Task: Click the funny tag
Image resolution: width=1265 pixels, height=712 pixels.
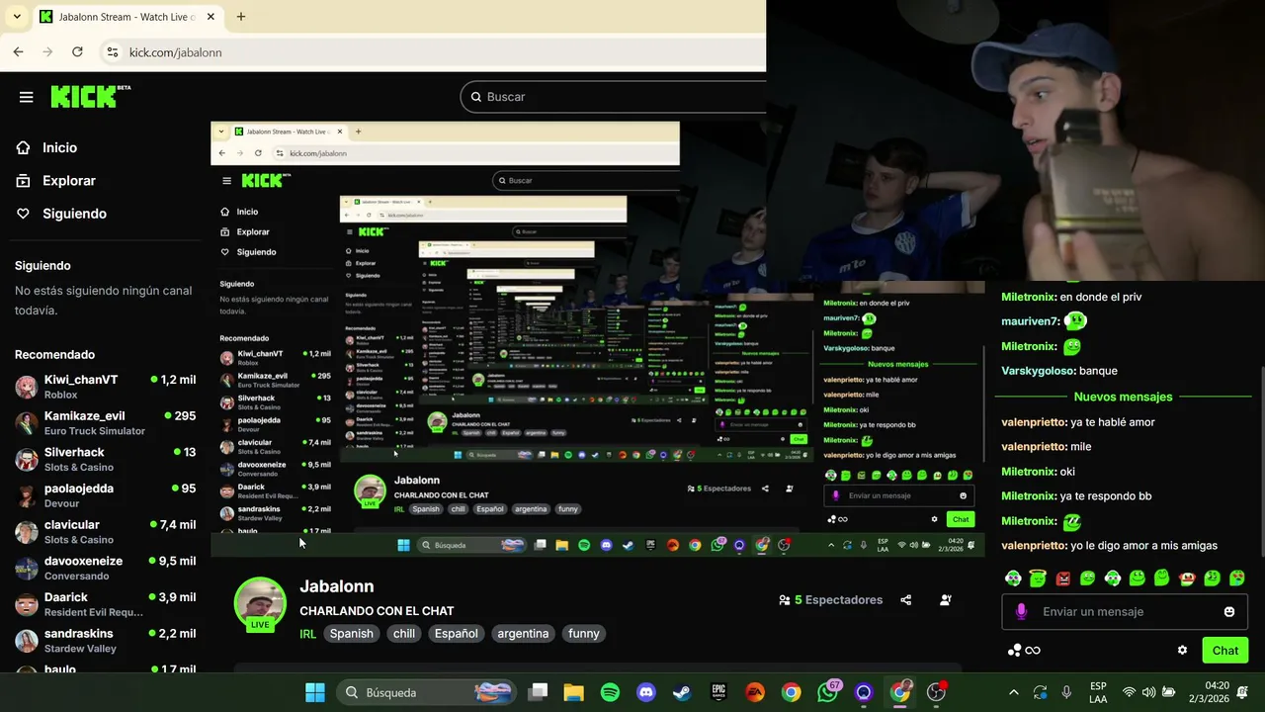Action: (x=584, y=634)
